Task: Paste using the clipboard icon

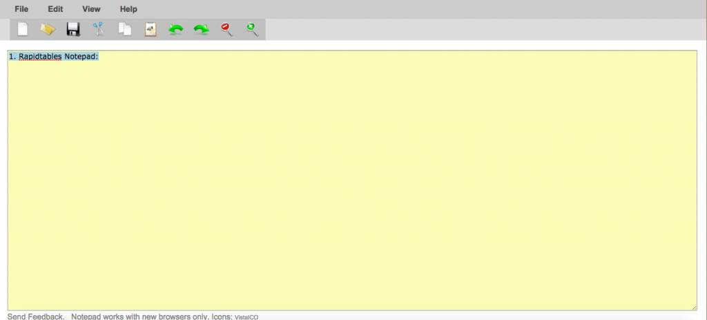Action: click(x=151, y=29)
